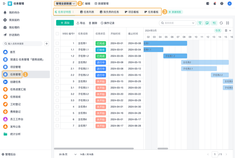The height and width of the screenshot is (158, 235).
Task: Click the refresh data icon
Action: tap(221, 23)
